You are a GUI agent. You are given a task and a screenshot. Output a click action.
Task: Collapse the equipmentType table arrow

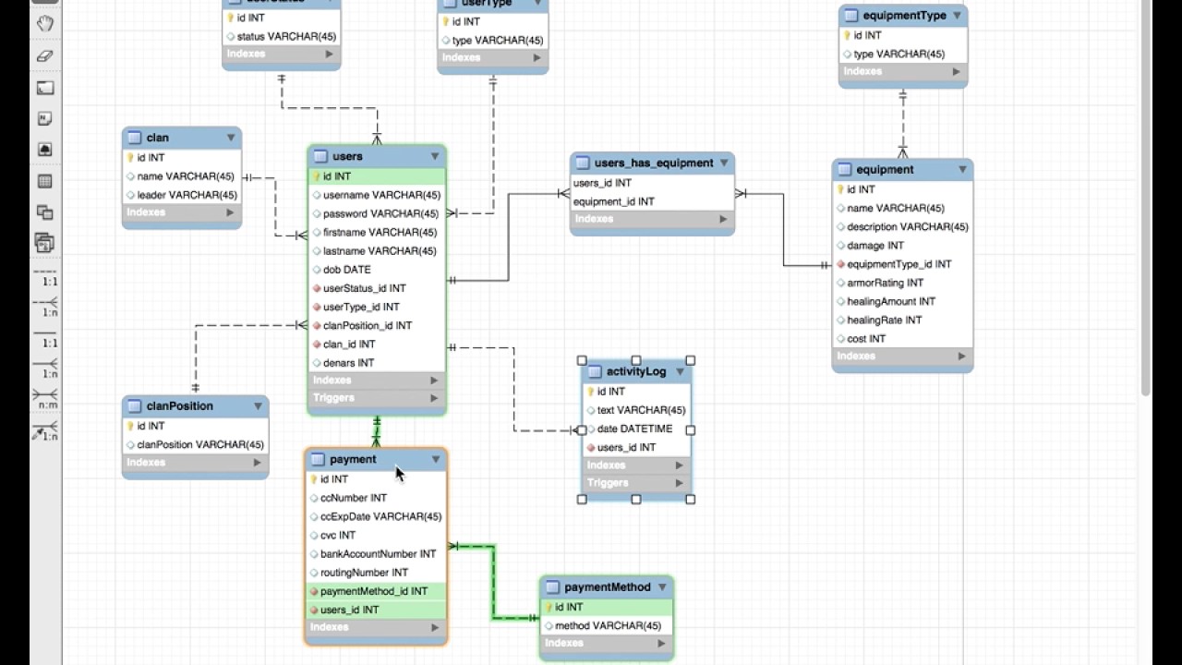957,16
